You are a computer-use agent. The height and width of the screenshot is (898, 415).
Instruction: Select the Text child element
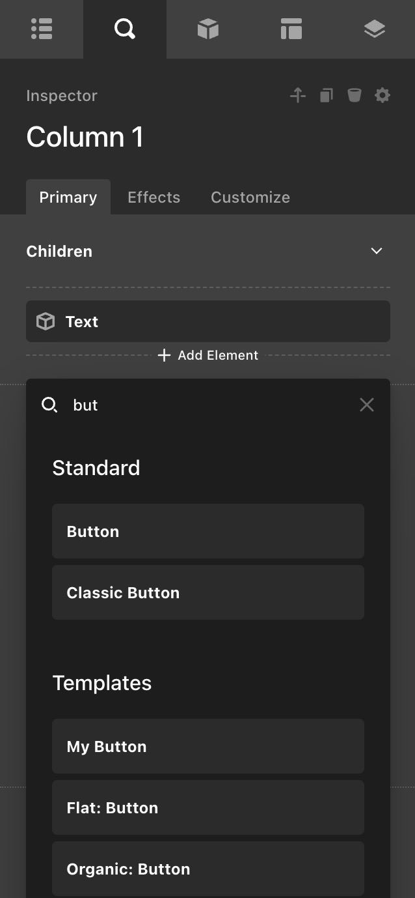pos(208,321)
